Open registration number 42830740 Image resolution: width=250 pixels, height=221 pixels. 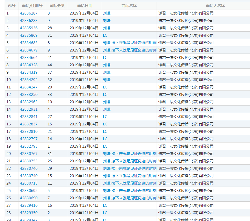29,176
